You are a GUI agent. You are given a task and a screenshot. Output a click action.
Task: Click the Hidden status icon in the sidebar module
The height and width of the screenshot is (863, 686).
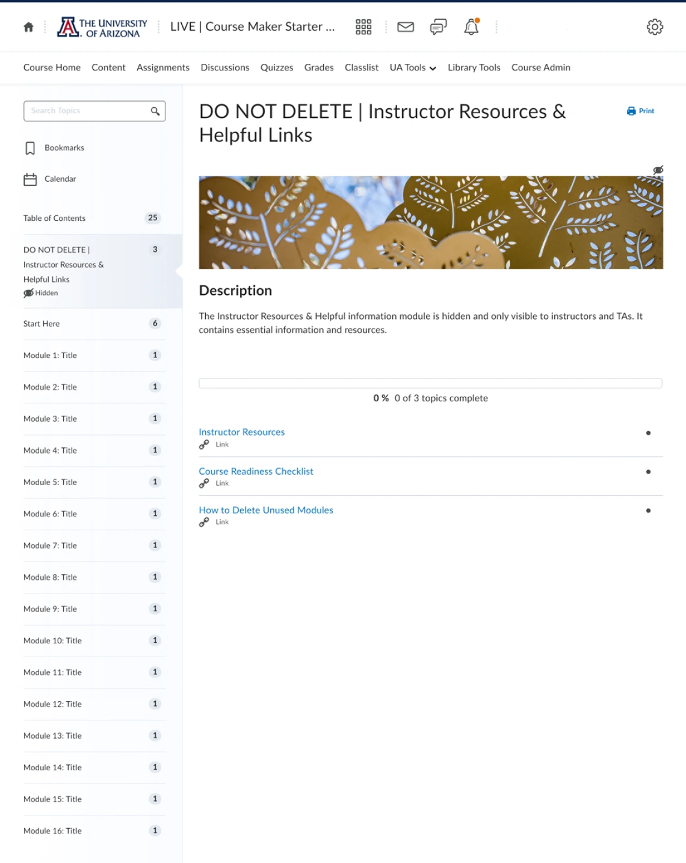tap(28, 293)
